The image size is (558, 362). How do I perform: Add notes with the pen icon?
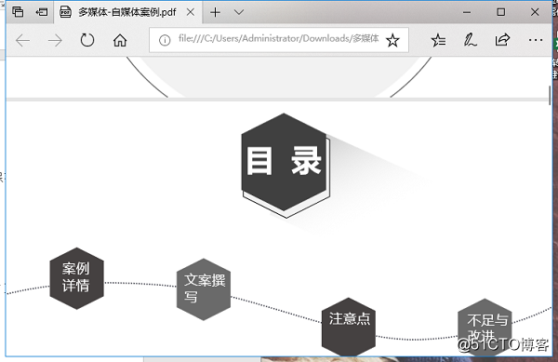470,40
